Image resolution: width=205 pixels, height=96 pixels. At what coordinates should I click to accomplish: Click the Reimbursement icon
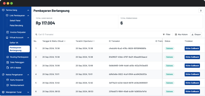tap(8, 85)
